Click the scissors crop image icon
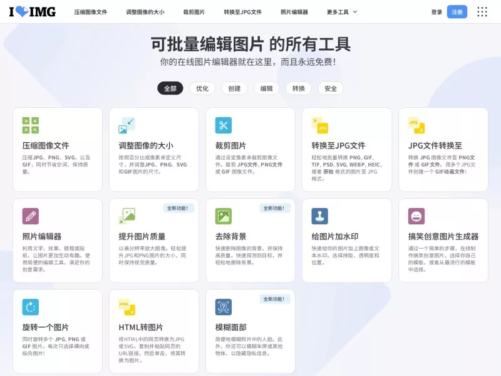The width and height of the screenshot is (501, 376). click(224, 125)
